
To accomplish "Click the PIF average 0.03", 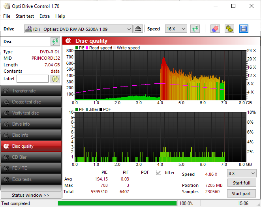I will click(125, 179).
